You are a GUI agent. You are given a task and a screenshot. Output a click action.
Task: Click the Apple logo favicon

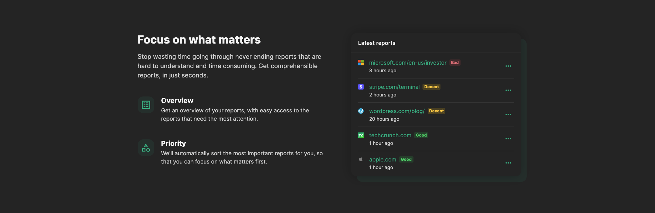pyautogui.click(x=361, y=159)
